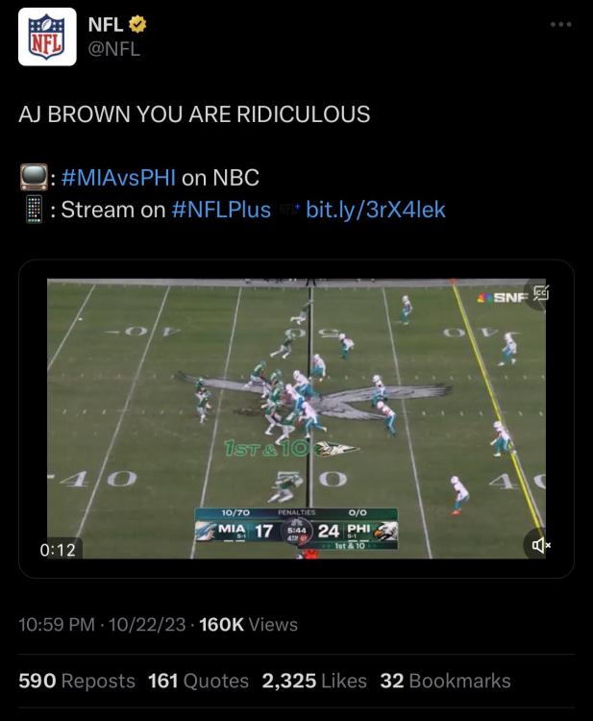Click the 10:59 PM 10/22/23 timestamp
The image size is (593, 721).
pos(102,625)
